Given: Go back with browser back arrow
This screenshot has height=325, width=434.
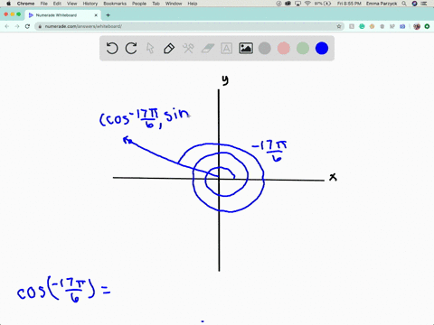Looking at the screenshot, I should pos(7,26).
